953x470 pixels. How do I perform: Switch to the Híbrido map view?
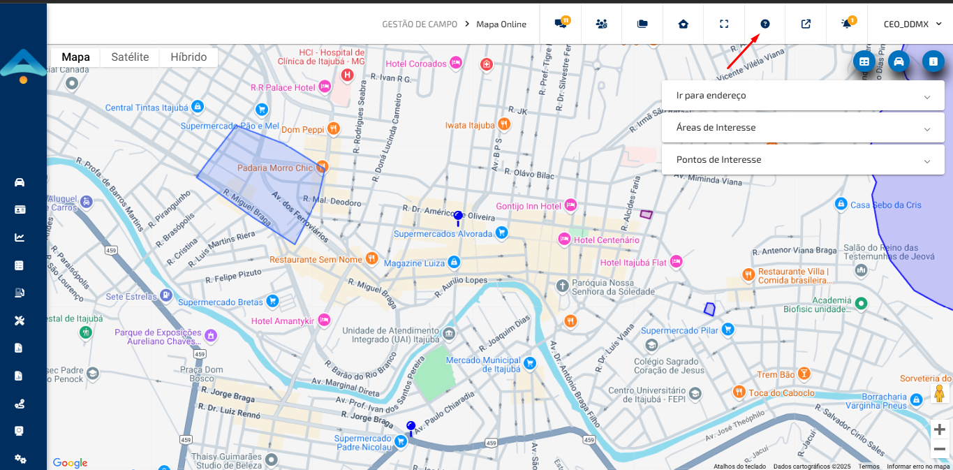click(189, 57)
